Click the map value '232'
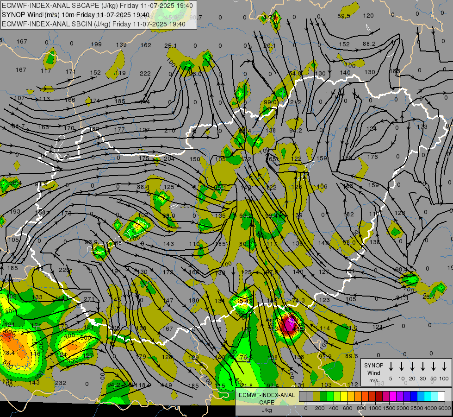The image size is (453, 417). [x=60, y=383]
